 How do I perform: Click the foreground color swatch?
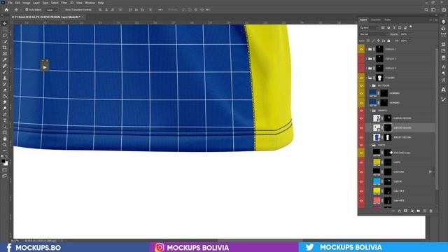pyautogui.click(x=3, y=161)
